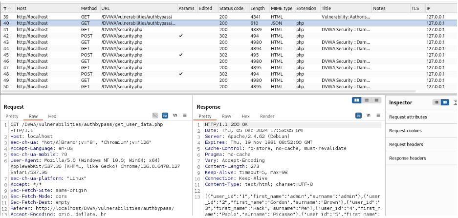Dock Inspector panel to the left

(436, 102)
